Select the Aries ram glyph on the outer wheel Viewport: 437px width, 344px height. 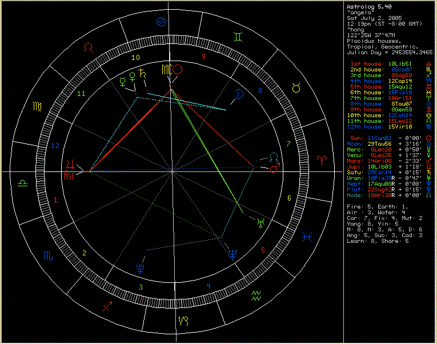coord(322,161)
